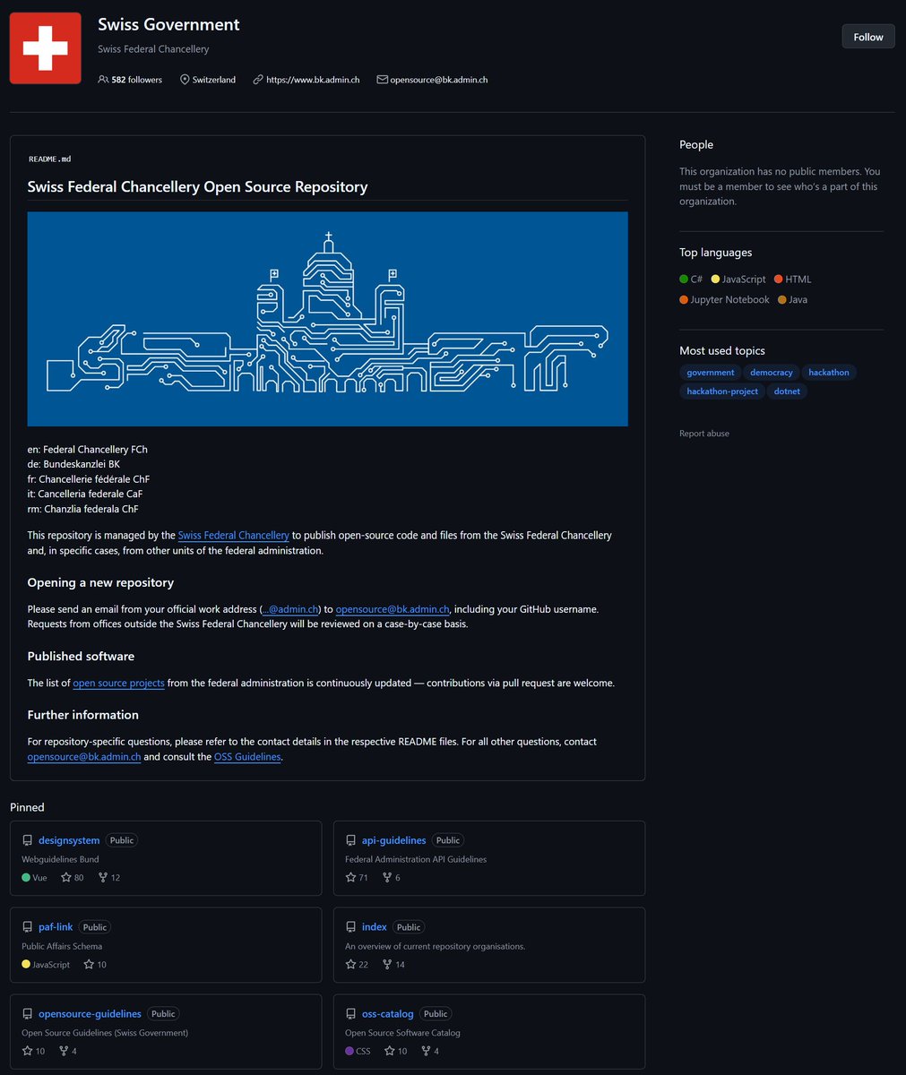Click the Follow button
The image size is (906, 1075).
point(868,37)
